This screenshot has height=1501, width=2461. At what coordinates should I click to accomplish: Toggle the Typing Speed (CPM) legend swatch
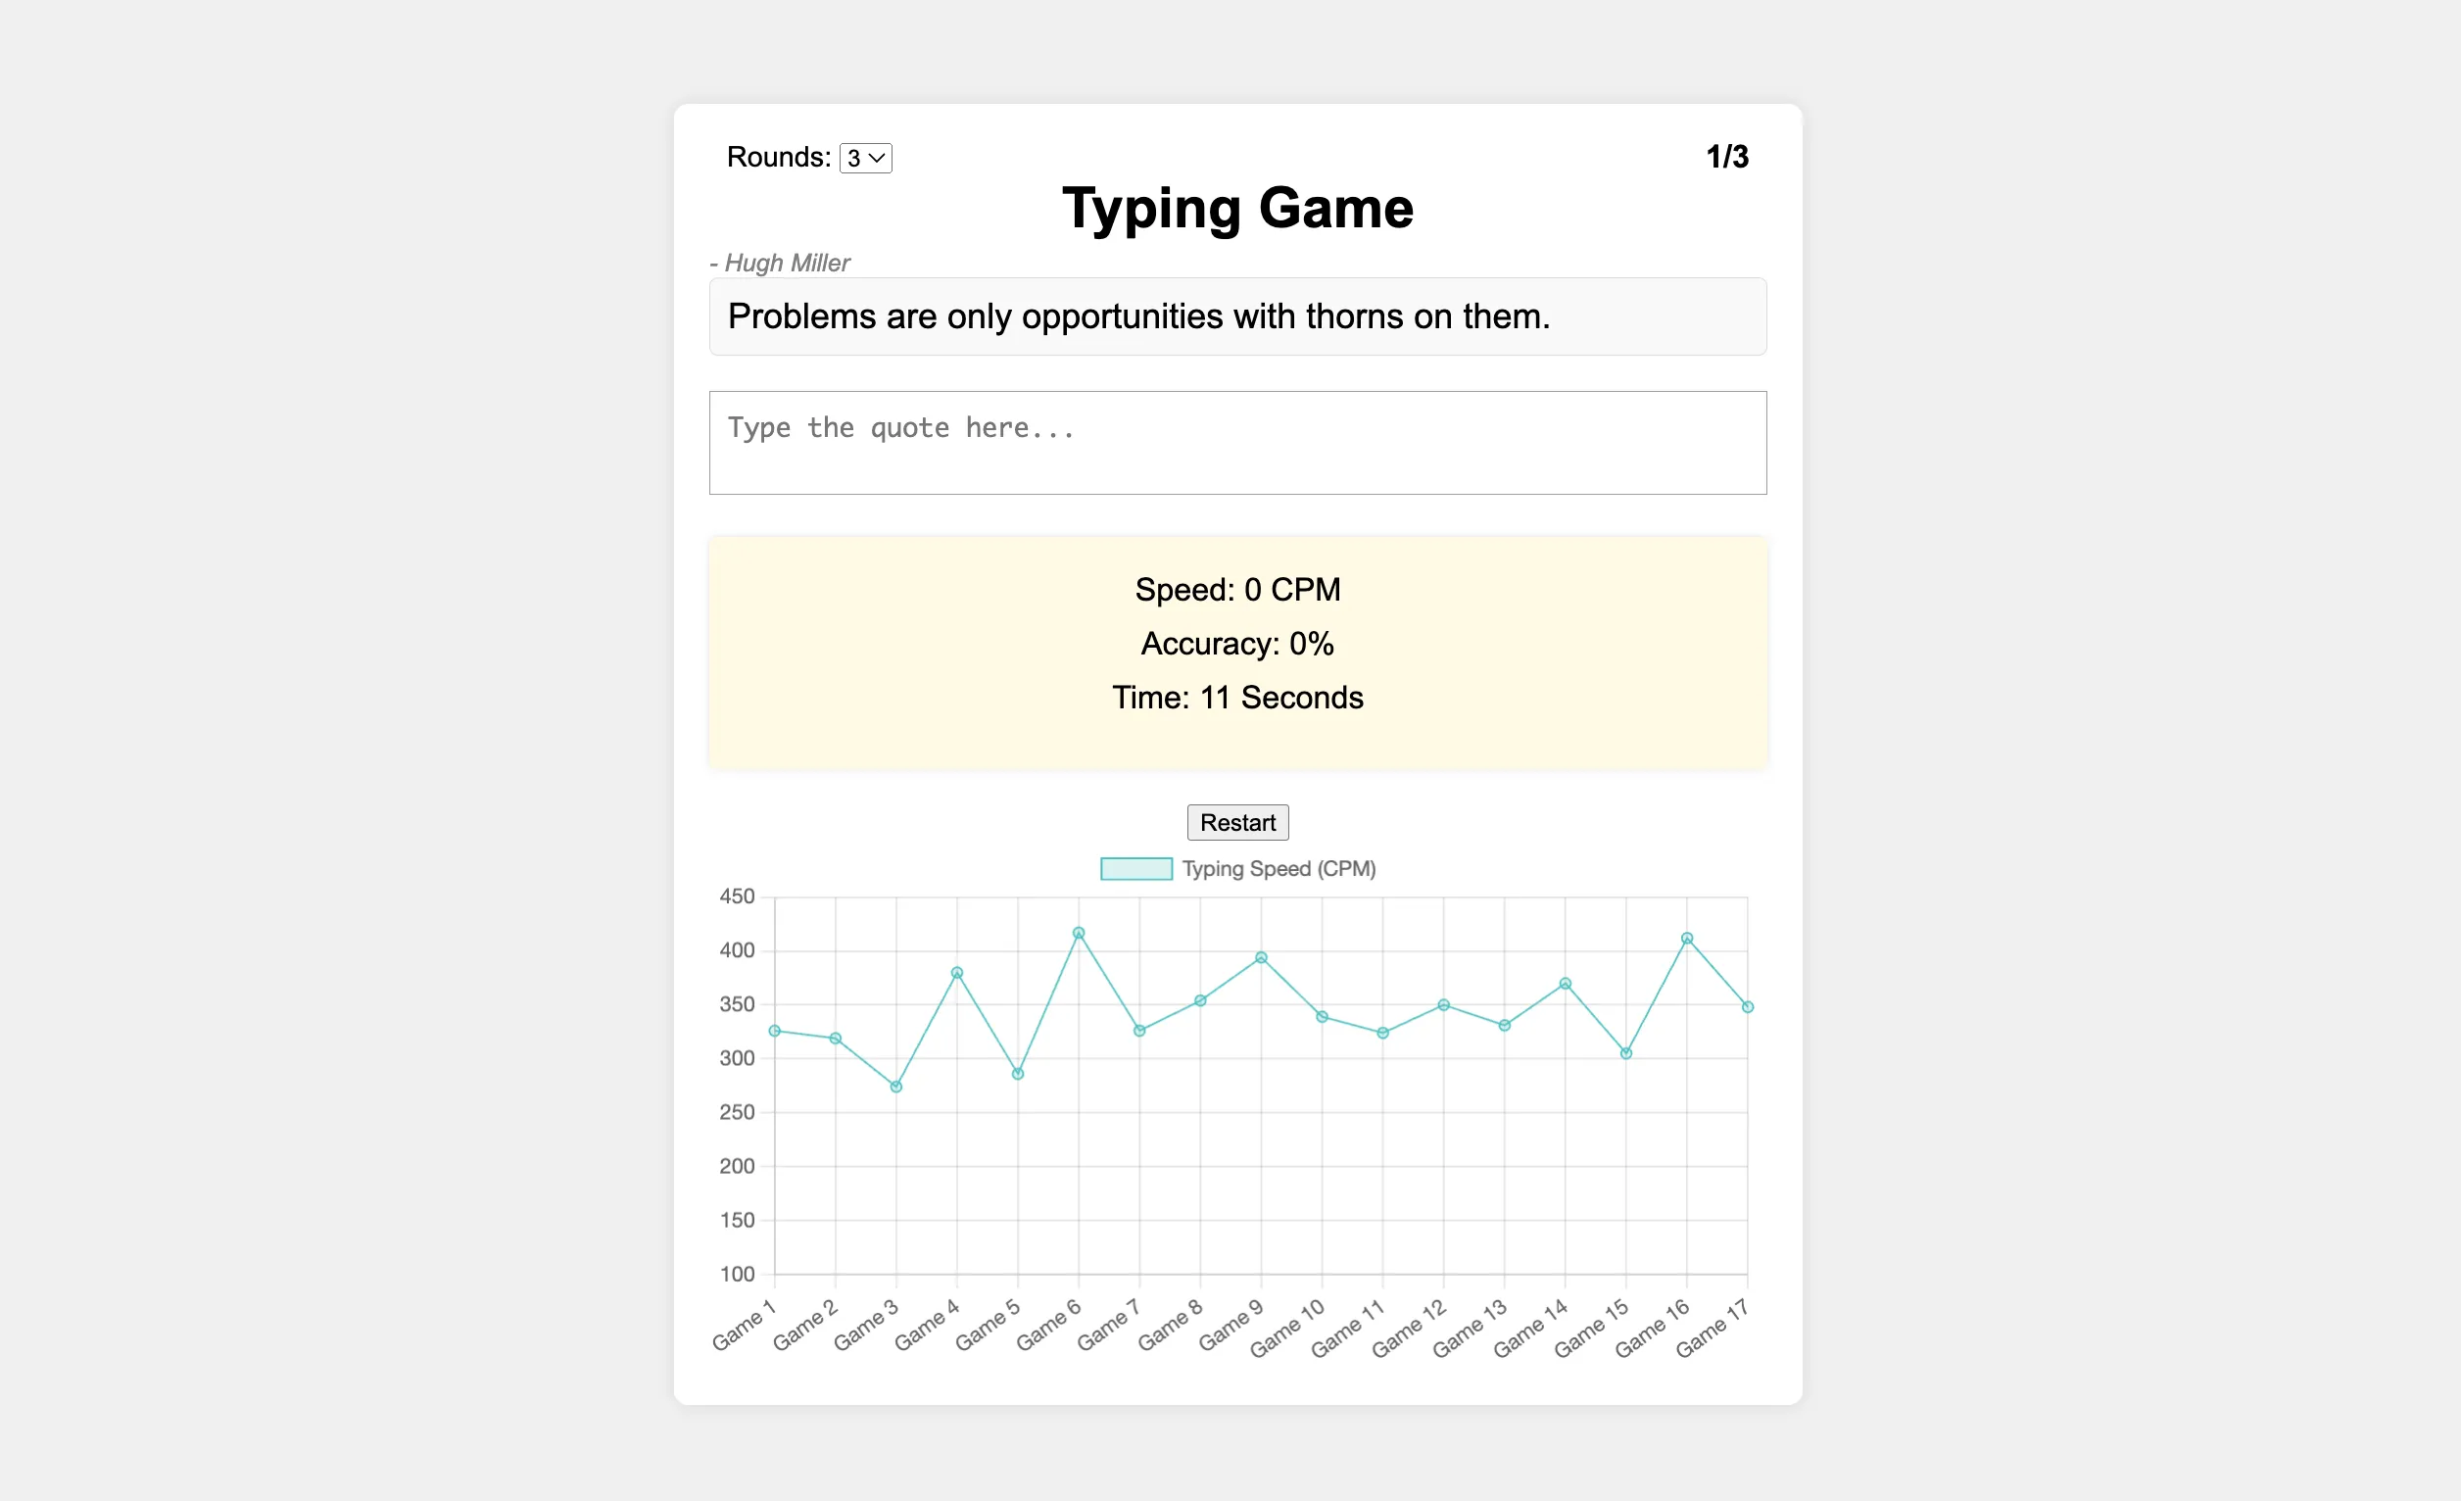(x=1135, y=869)
